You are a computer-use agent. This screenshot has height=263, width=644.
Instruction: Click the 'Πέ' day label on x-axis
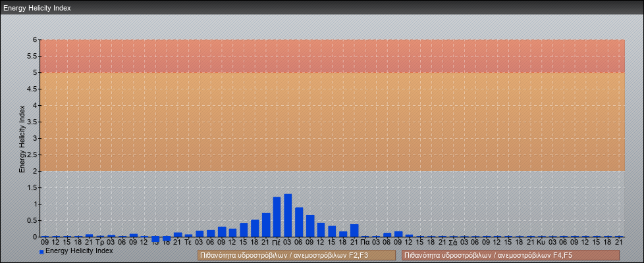277,242
